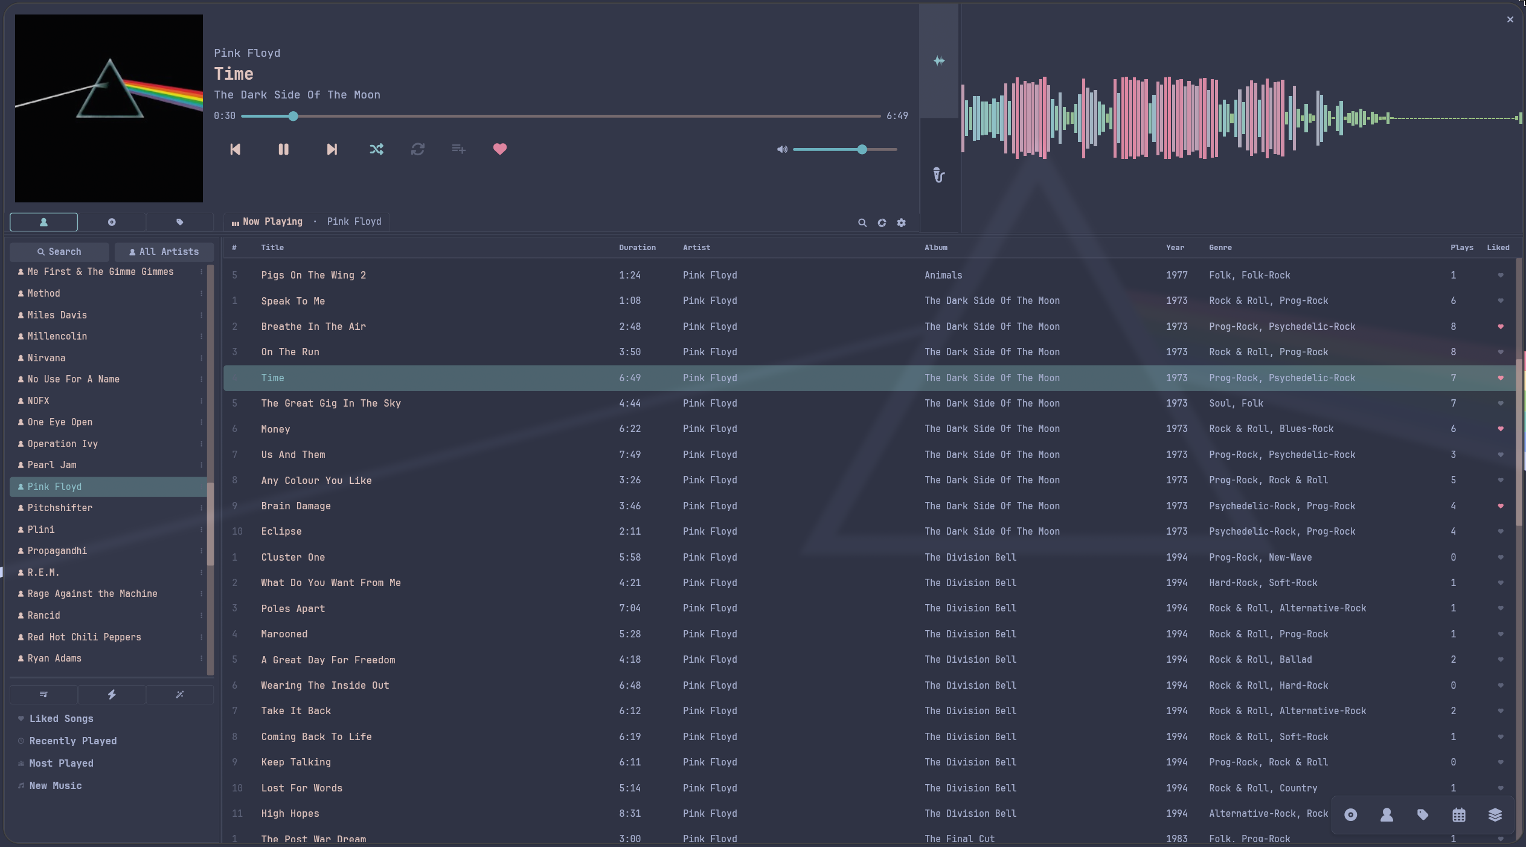Like the song Us And Them
1526x847 pixels.
coord(1501,455)
